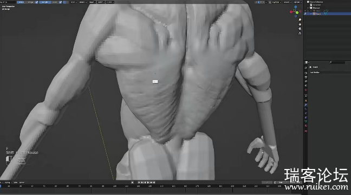Expand the Blockout collection in outliner
The image size is (351, 195).
pyautogui.click(x=308, y=8)
